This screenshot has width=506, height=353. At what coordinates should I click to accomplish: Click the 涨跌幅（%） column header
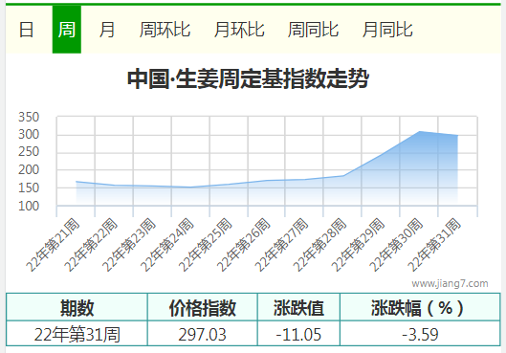(x=420, y=307)
